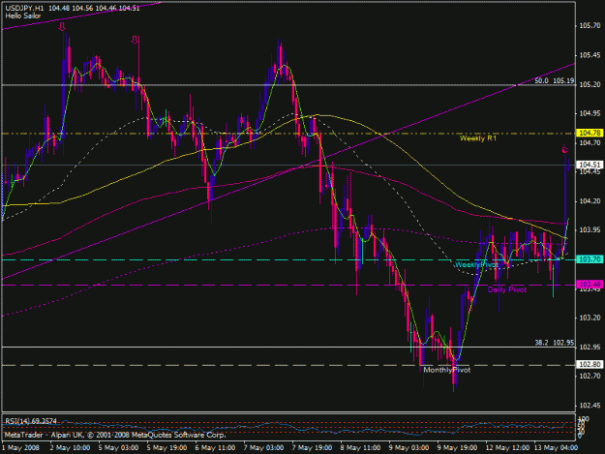Click the 104.95 price scale value

pos(590,113)
